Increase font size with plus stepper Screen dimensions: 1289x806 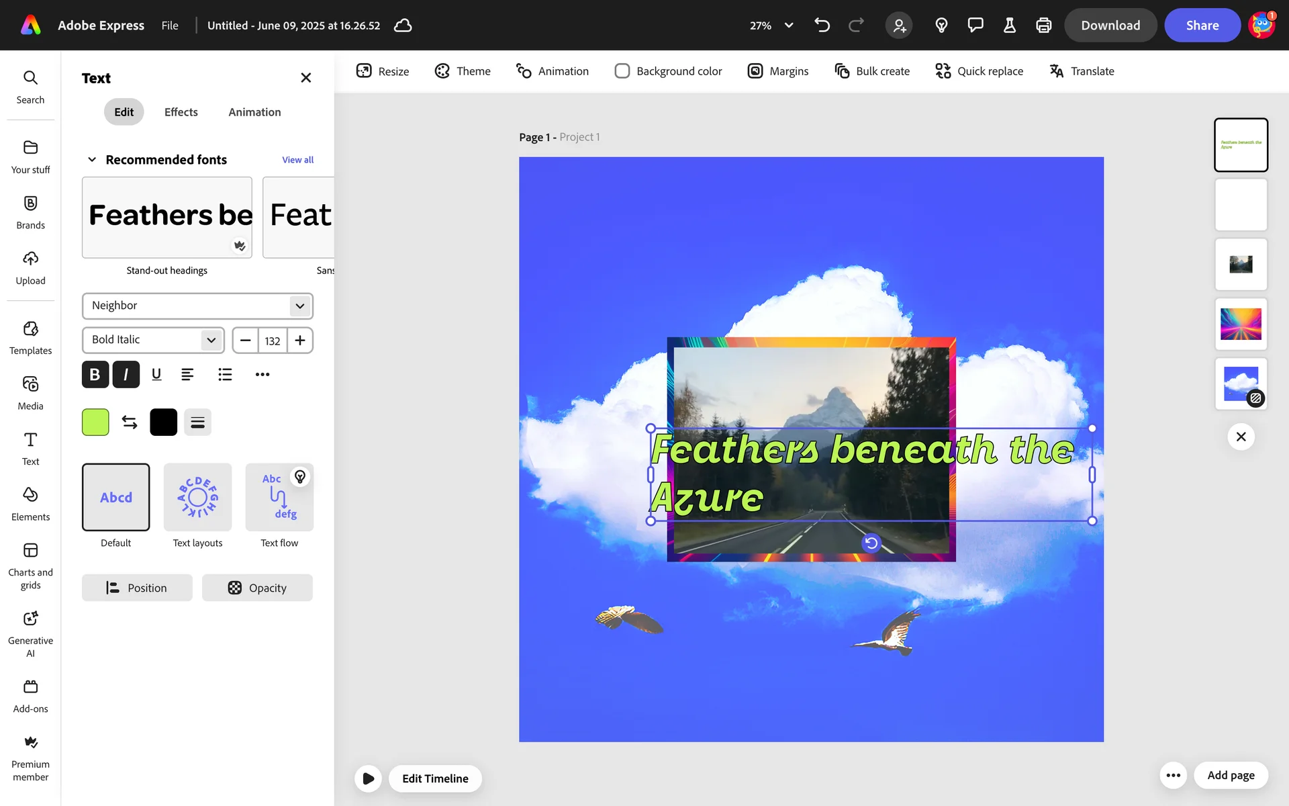pyautogui.click(x=300, y=340)
